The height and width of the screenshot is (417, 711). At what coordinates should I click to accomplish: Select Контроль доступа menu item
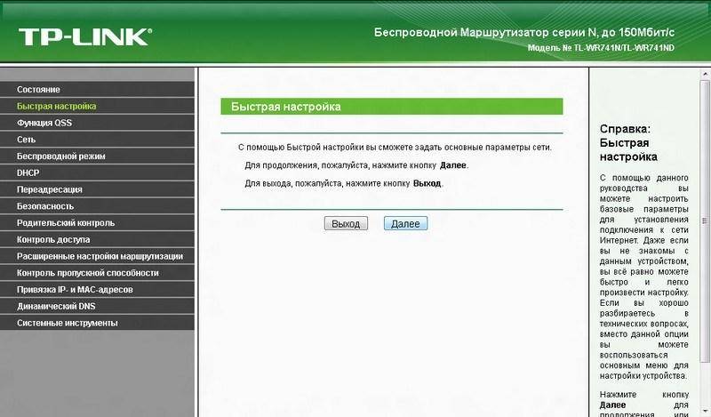[53, 239]
